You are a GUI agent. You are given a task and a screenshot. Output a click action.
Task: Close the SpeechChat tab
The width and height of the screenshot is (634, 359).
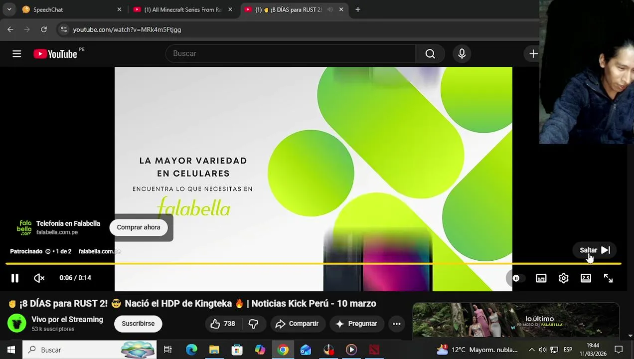tap(119, 9)
